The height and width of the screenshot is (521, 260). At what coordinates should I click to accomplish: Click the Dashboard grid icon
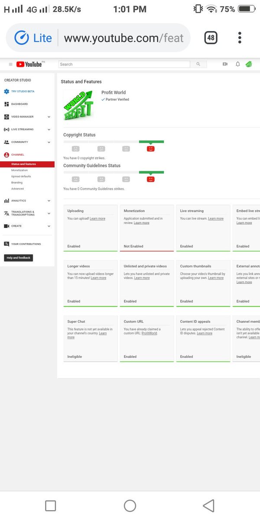pos(6,104)
